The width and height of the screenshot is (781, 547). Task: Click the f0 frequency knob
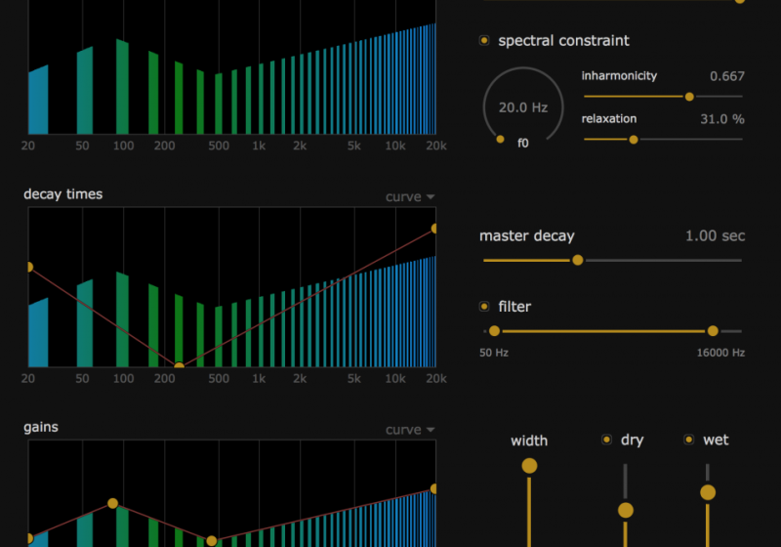coord(522,107)
